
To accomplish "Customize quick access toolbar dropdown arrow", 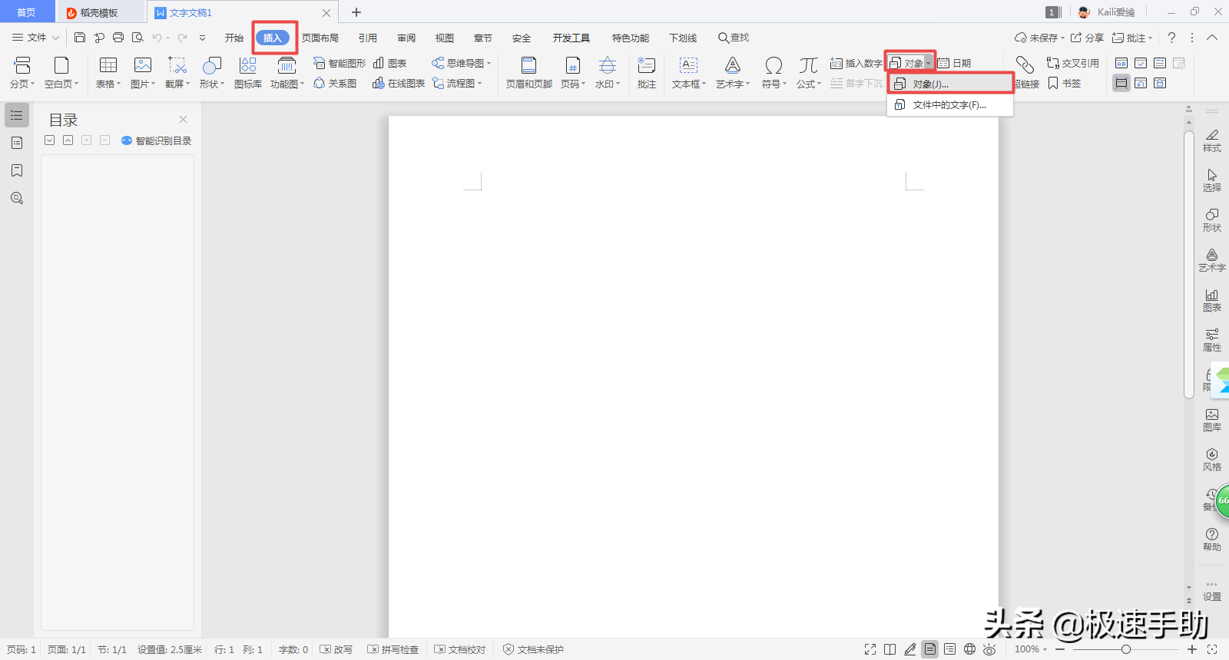I will click(202, 38).
